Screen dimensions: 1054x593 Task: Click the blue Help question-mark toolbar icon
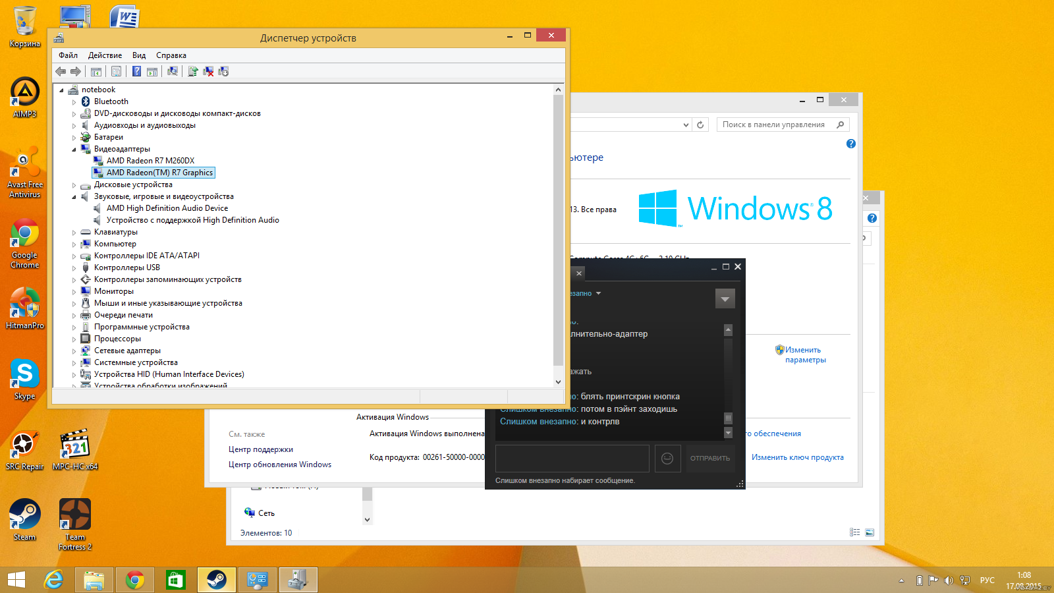(x=136, y=71)
